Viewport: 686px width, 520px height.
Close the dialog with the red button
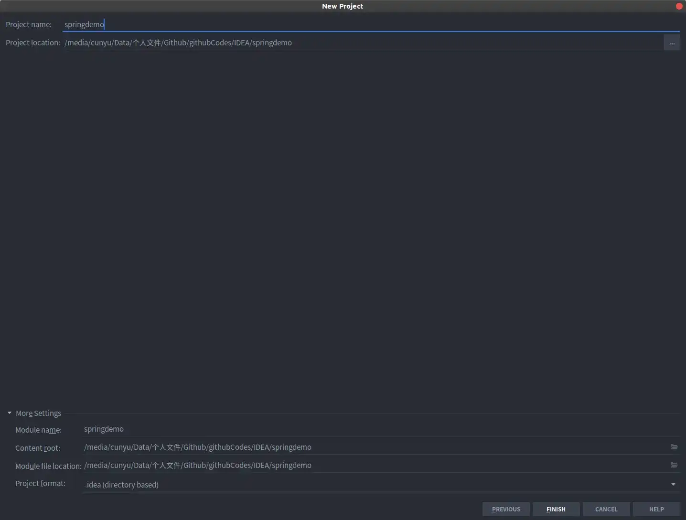tap(679, 6)
